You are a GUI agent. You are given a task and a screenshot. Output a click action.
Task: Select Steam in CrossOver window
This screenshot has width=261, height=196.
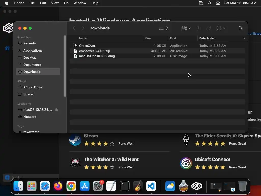coord(91,136)
